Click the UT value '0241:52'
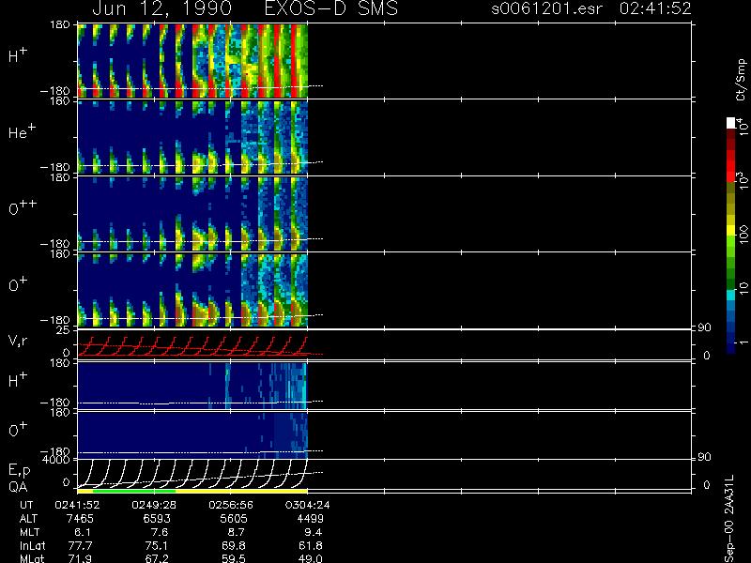Screen dimensions: 751x563 [x=77, y=505]
